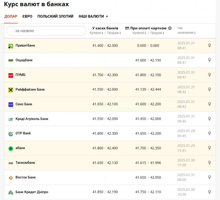Select the ПОЛЬСКИЙ ЗЛОТИЙ tab

(55, 16)
